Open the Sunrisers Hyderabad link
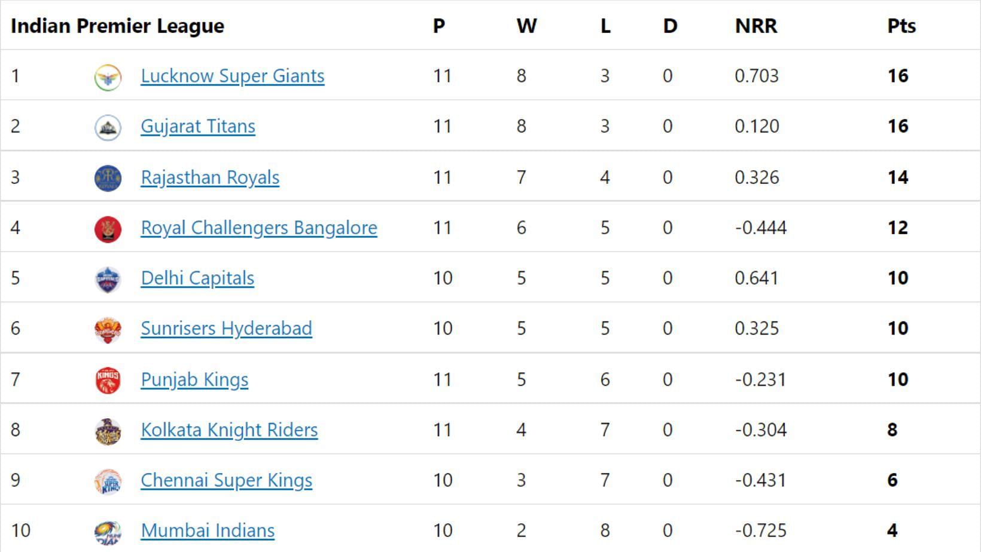 tap(226, 328)
